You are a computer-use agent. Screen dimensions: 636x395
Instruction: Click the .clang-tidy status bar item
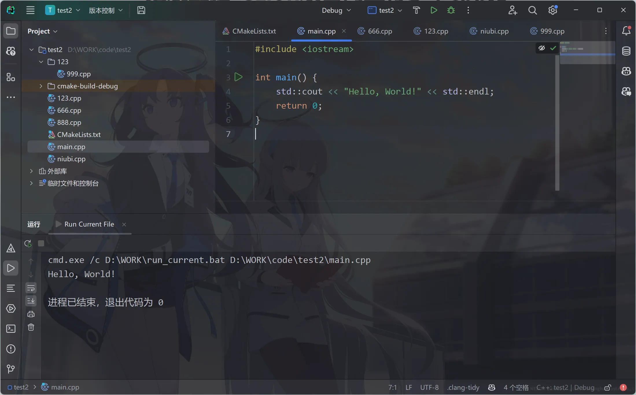pos(463,387)
